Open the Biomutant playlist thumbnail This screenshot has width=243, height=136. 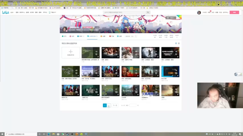click(131, 90)
